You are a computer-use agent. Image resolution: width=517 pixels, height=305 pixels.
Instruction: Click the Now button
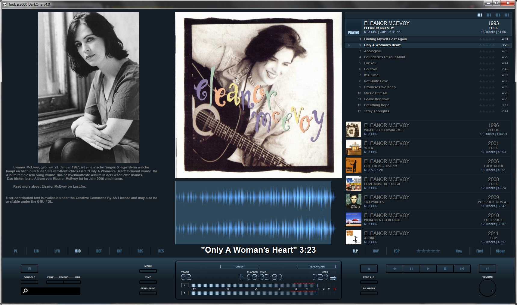pyautogui.click(x=459, y=251)
